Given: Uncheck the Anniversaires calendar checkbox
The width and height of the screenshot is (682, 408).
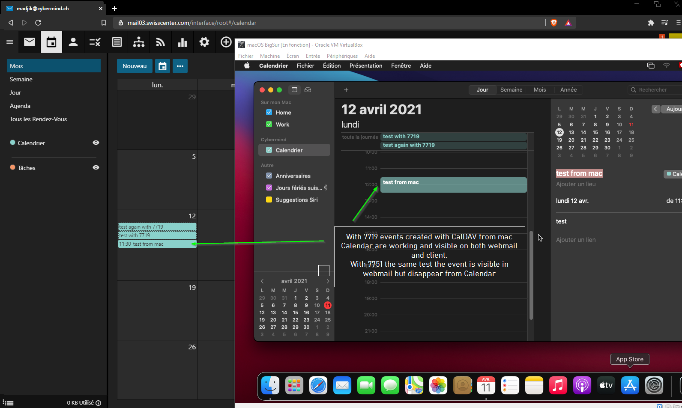Looking at the screenshot, I should click(x=269, y=176).
